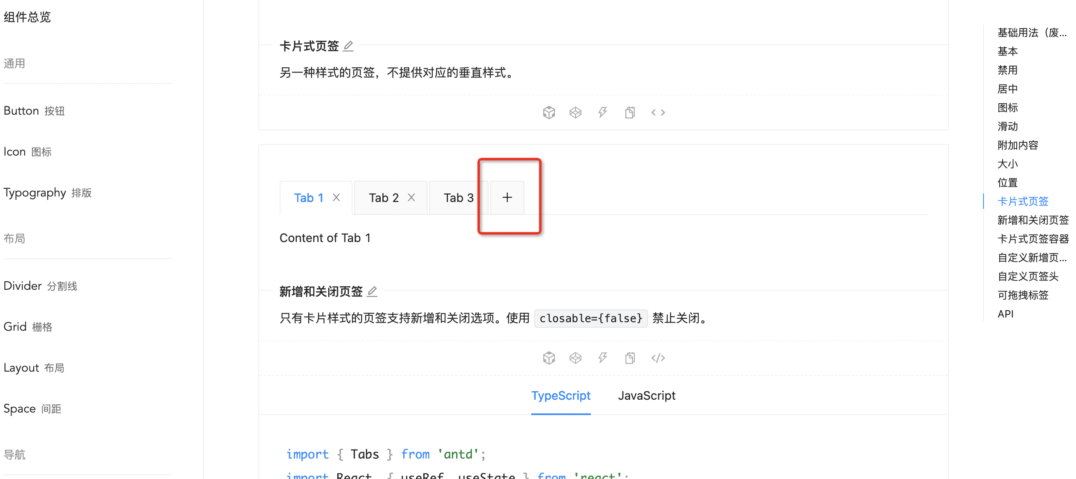Switch to the TypeScript code tab
Screen dimensions: 1076x479
pos(561,395)
